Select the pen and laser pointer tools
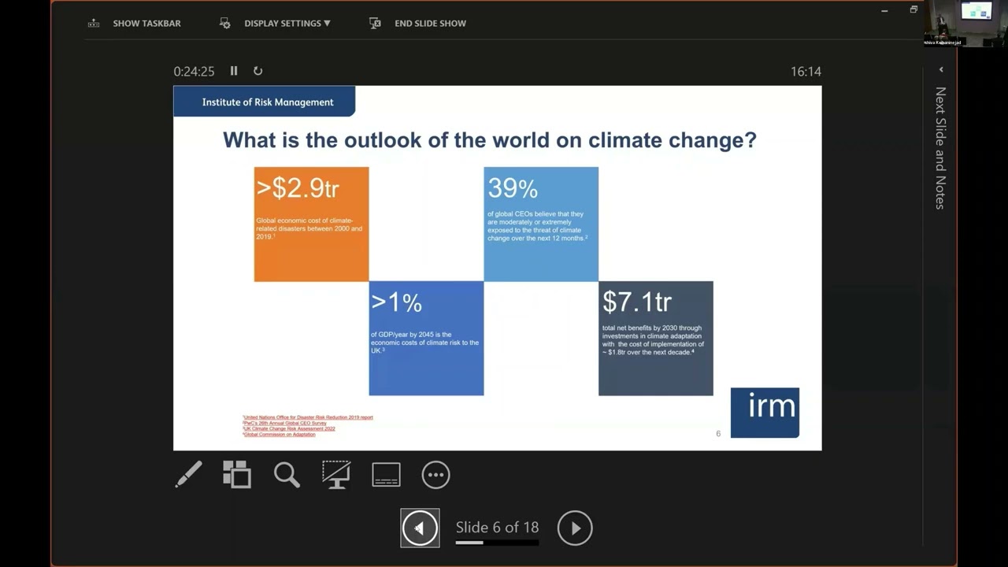This screenshot has height=567, width=1008. (x=188, y=474)
